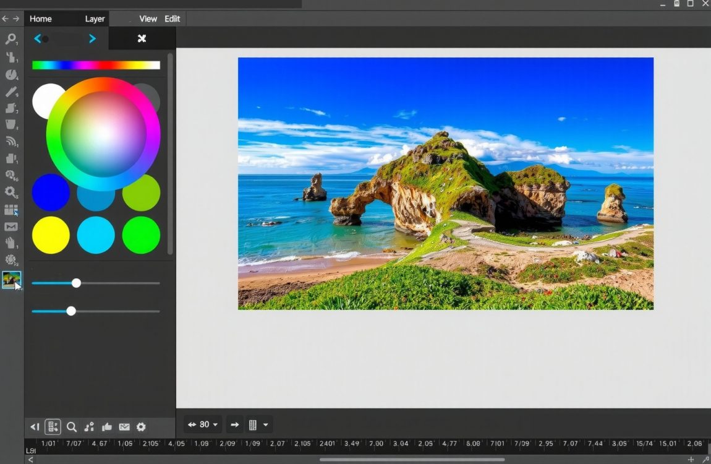Screen dimensions: 711x464
Task: Open settings gear in bottom panel bar
Action: [141, 427]
